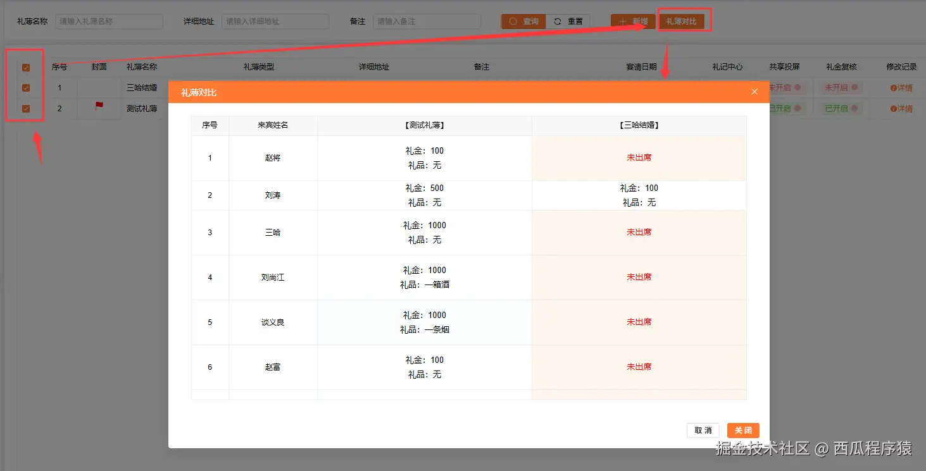Click the 【测试礼簿】 column header in the dialog
Viewport: 926px width, 471px height.
pos(424,125)
